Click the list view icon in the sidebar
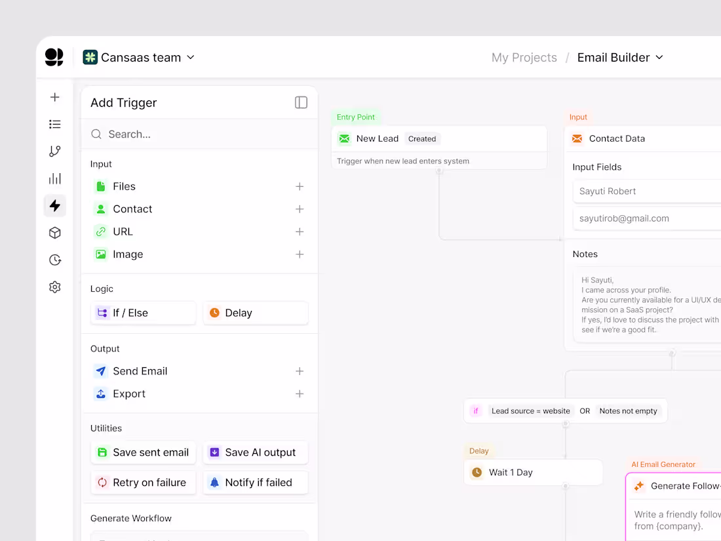 tap(54, 124)
